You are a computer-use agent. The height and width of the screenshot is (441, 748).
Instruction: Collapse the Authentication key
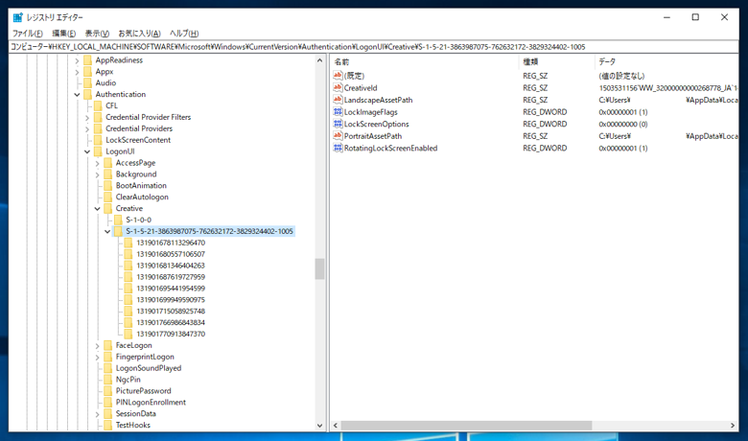coord(77,95)
